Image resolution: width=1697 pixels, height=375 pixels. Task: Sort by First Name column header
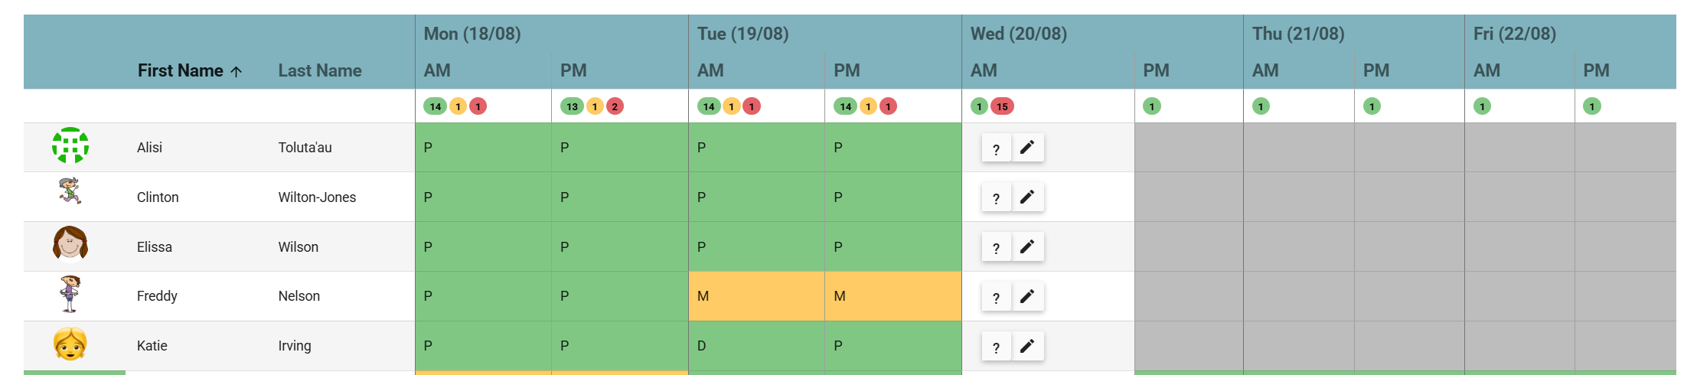tap(180, 70)
